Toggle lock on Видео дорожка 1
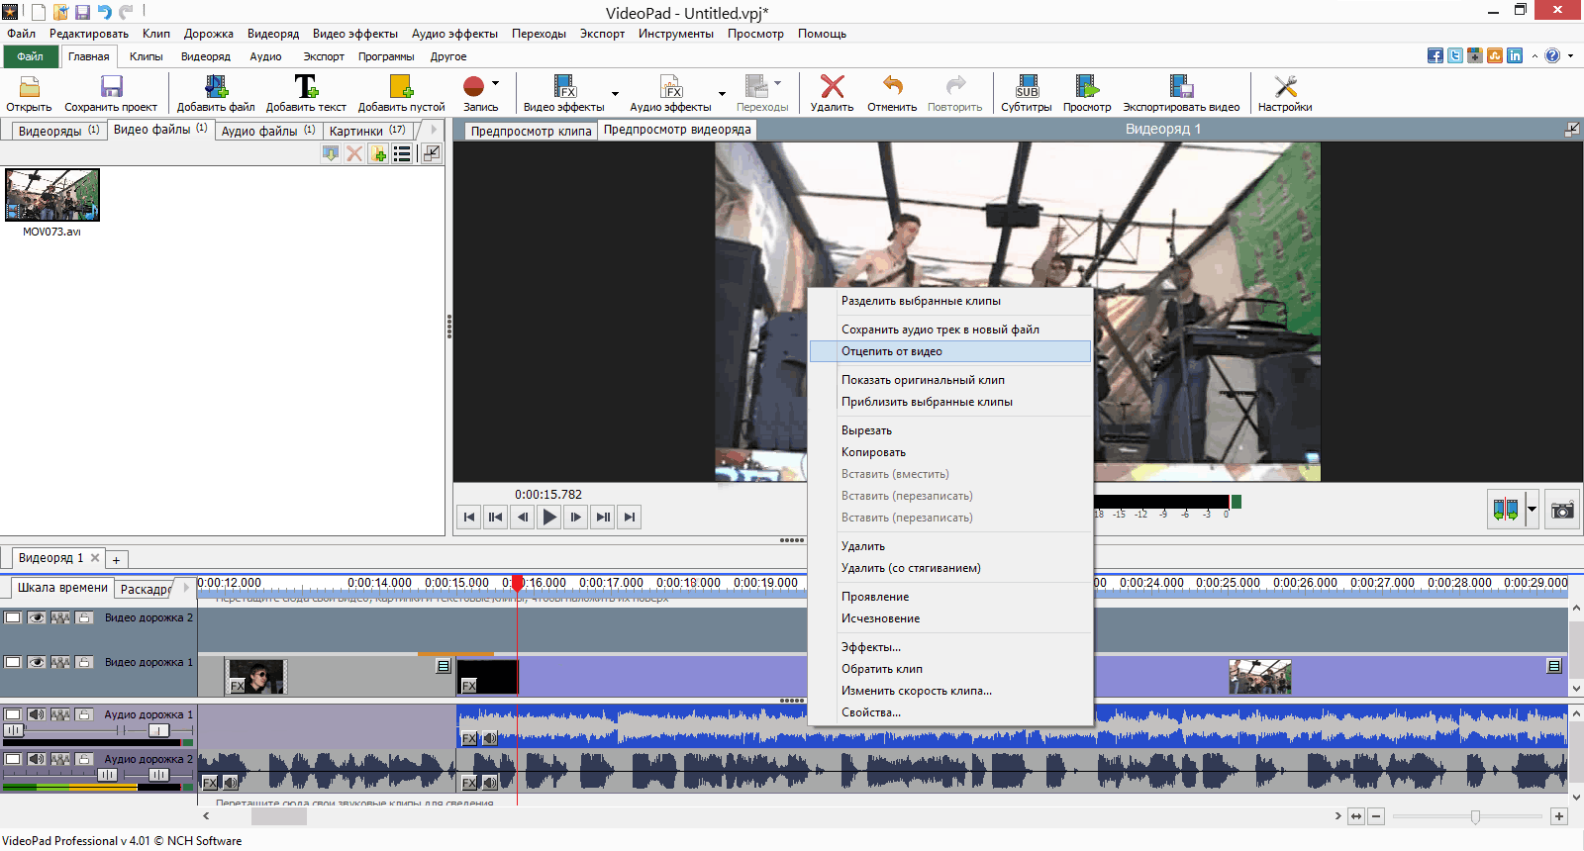Viewport: 1584px width, 851px height. click(x=84, y=662)
